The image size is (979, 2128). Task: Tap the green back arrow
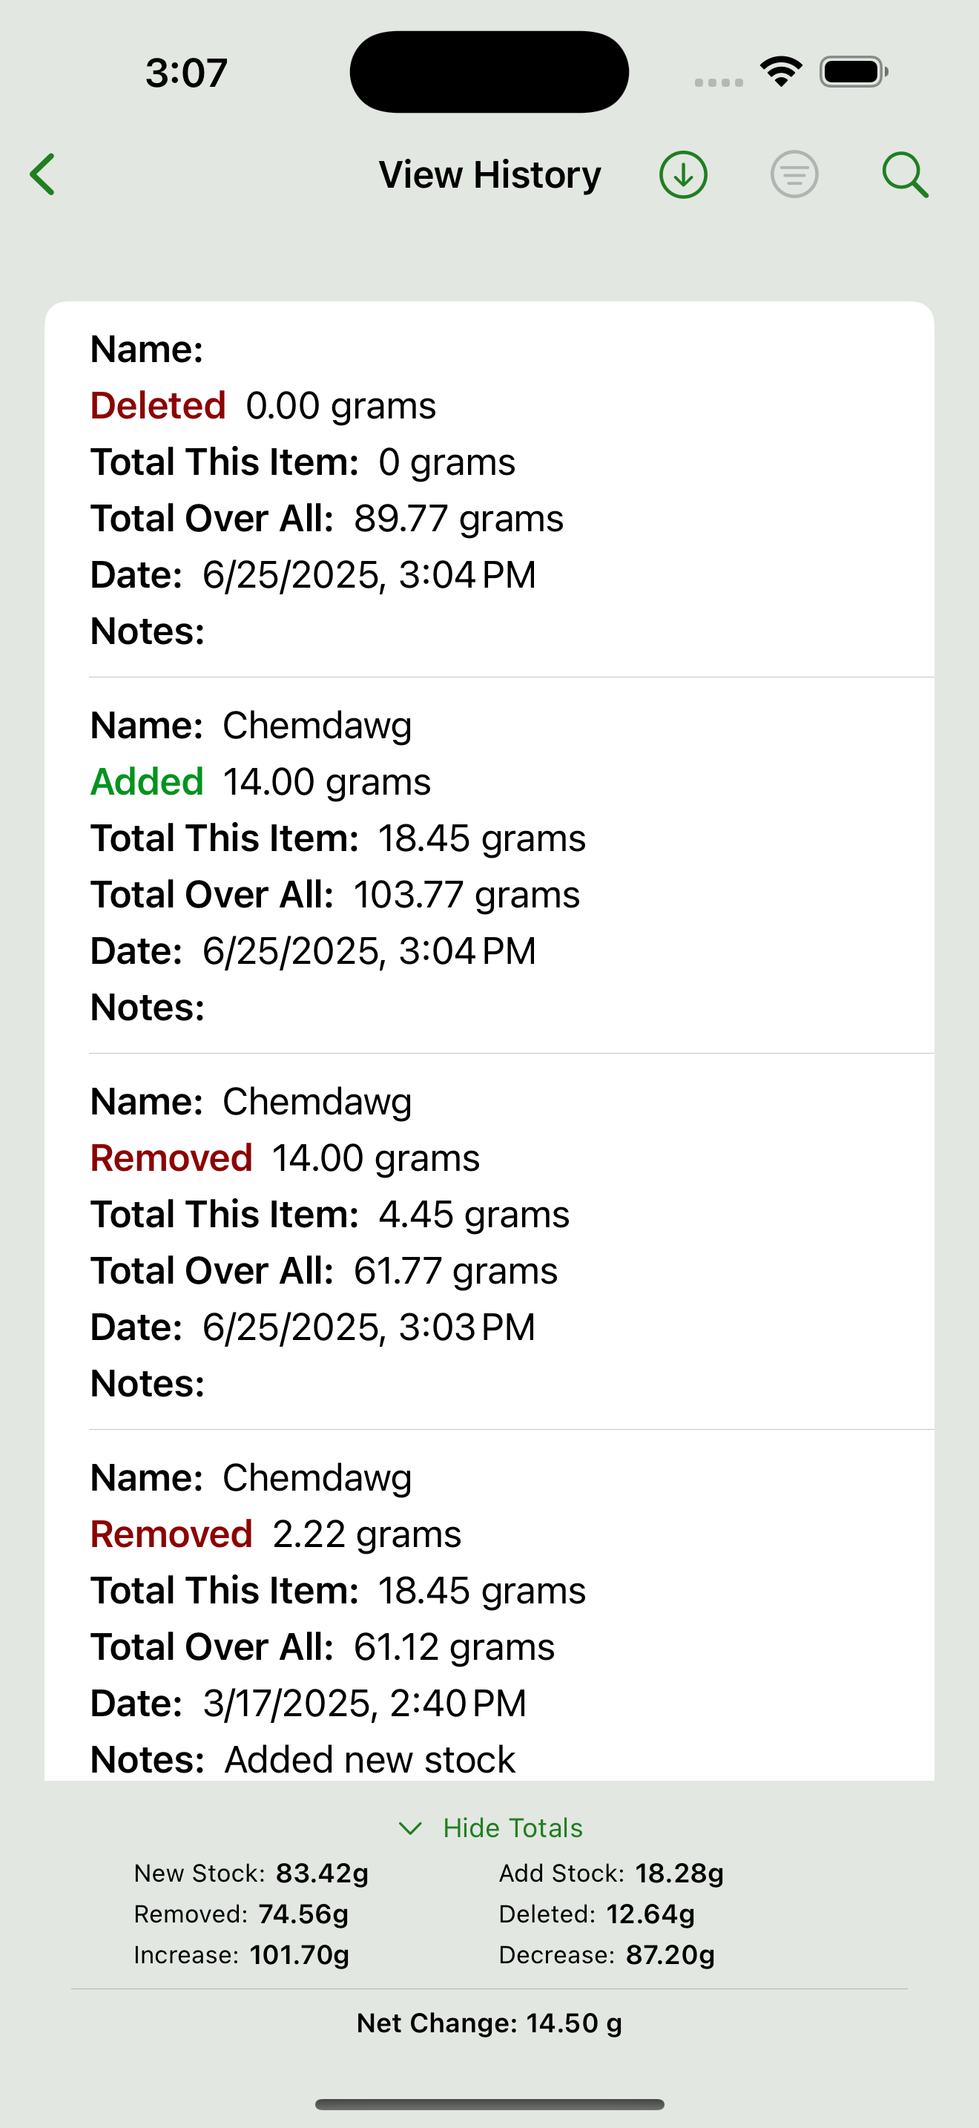[x=43, y=174]
